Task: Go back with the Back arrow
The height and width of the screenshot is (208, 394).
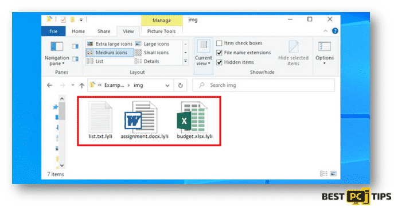Action: 50,85
